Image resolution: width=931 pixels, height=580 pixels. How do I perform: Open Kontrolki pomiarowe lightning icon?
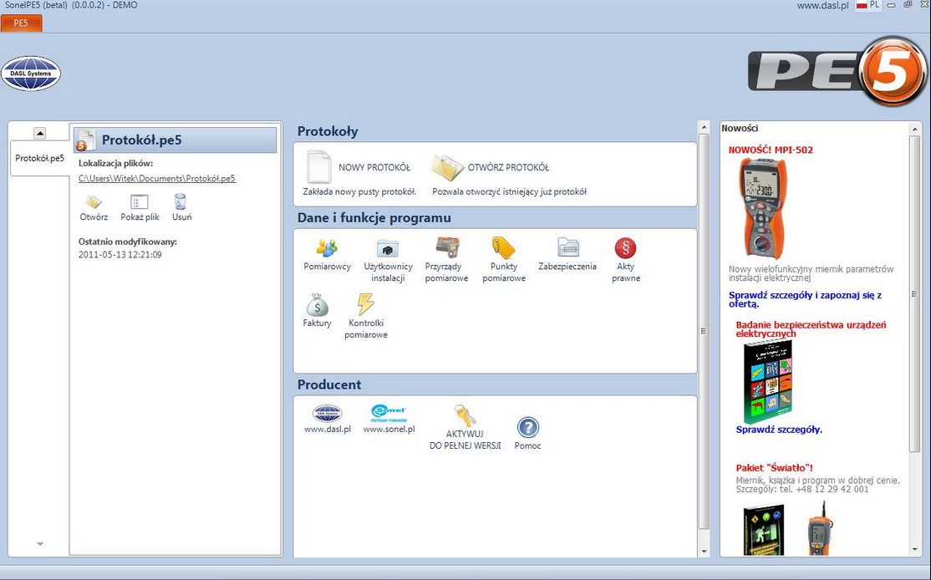point(366,304)
